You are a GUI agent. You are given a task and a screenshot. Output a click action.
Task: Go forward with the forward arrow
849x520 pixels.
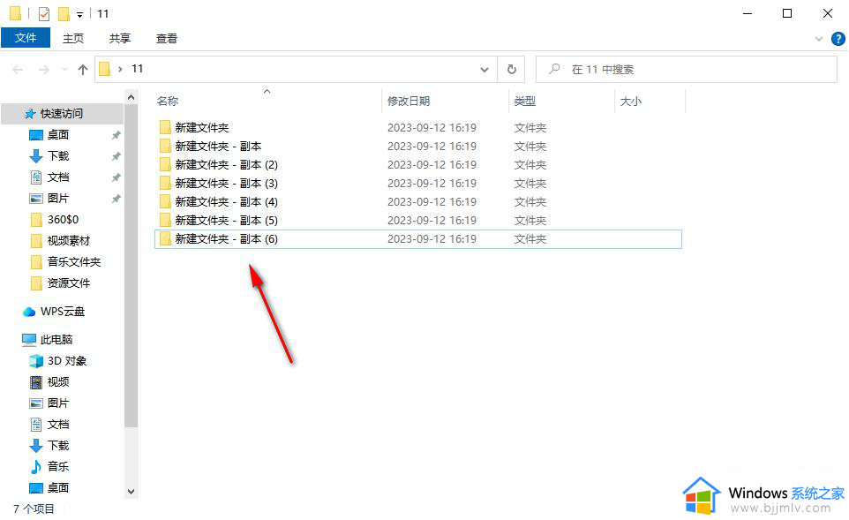(44, 70)
